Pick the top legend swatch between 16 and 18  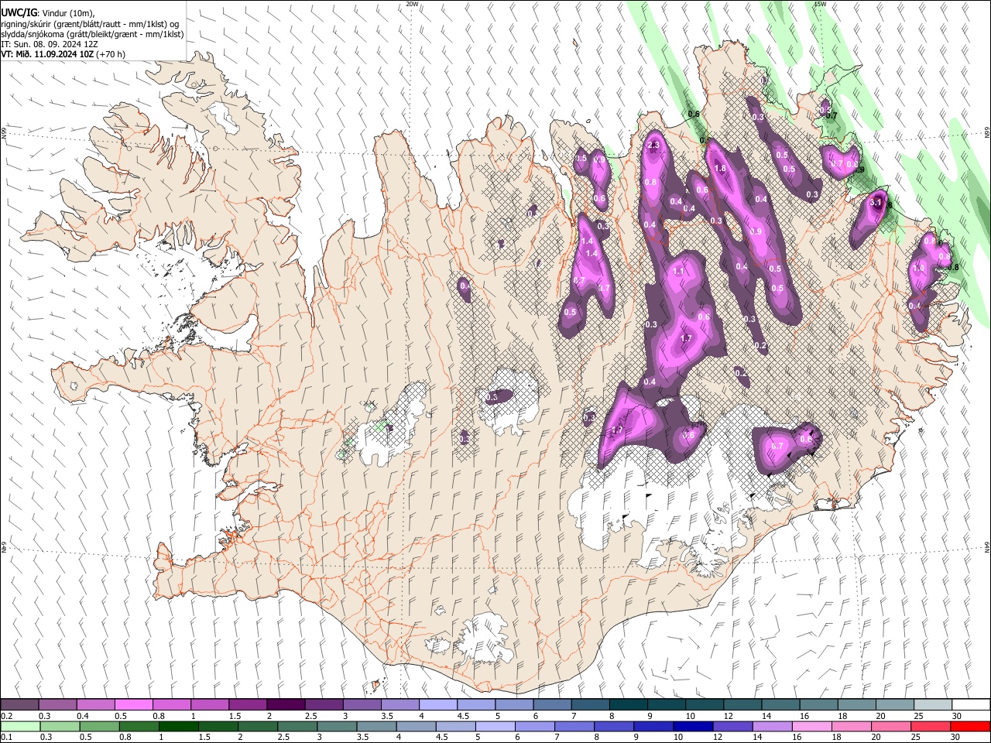819,704
